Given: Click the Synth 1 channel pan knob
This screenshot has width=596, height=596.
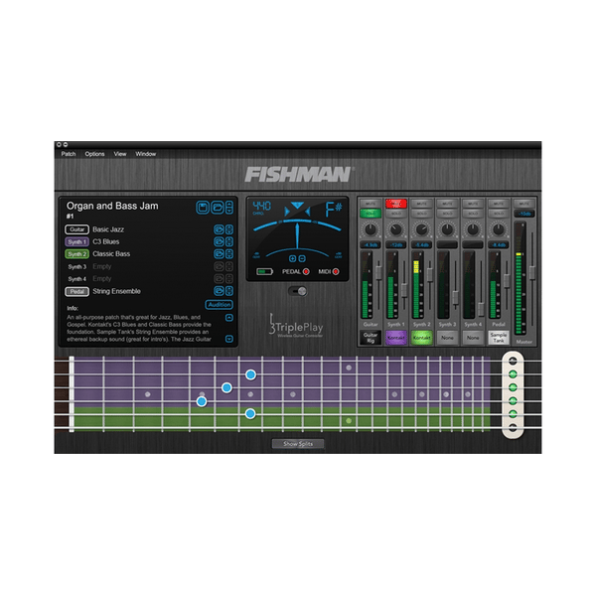Looking at the screenshot, I should [396, 229].
